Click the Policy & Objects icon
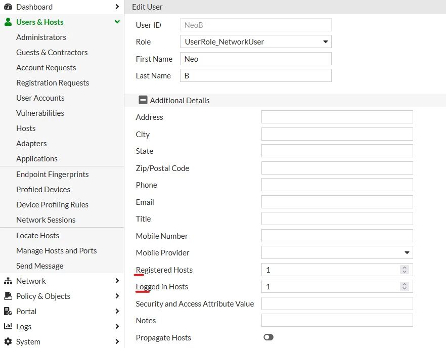Viewport: 446px width, 348px height. (x=8, y=296)
